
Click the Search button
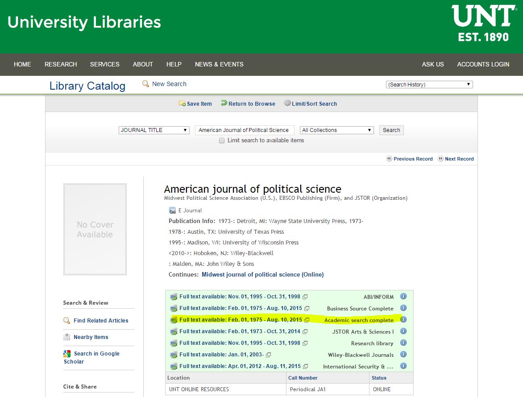(391, 130)
